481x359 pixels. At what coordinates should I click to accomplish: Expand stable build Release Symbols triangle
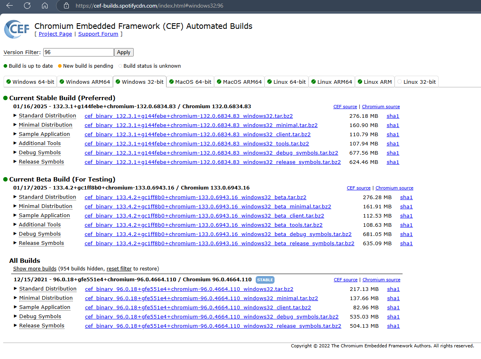[15, 161]
